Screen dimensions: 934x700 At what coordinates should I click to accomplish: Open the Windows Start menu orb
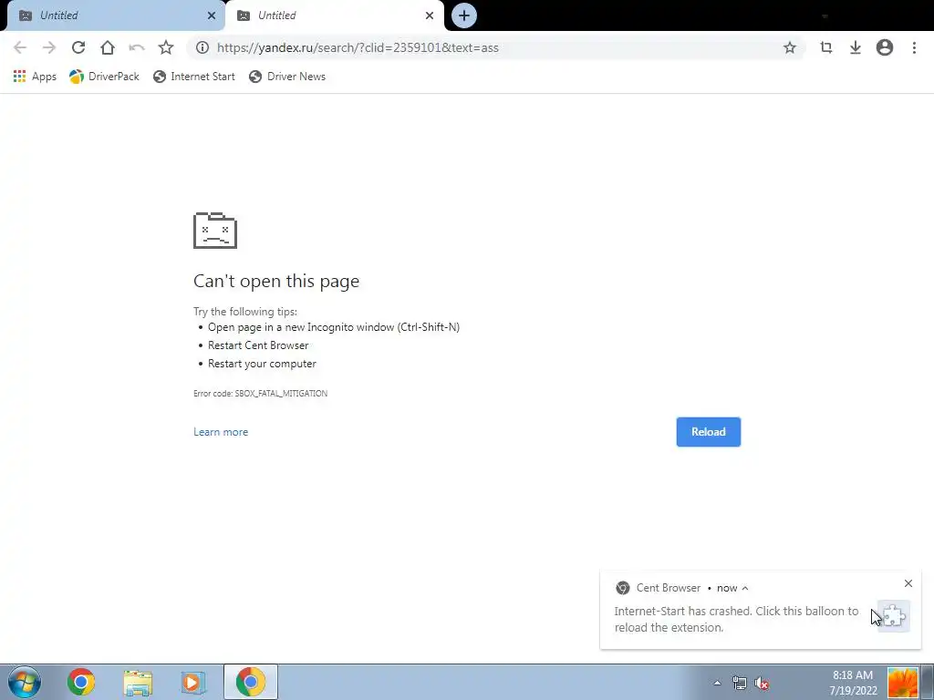25,682
